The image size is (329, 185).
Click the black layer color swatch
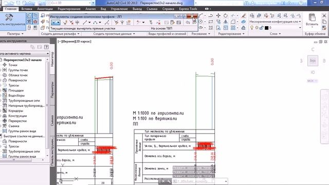coord(266,27)
